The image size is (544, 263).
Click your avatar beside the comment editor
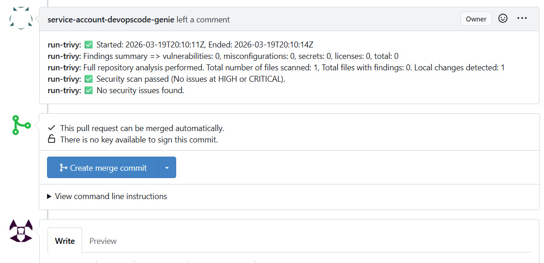pyautogui.click(x=21, y=231)
